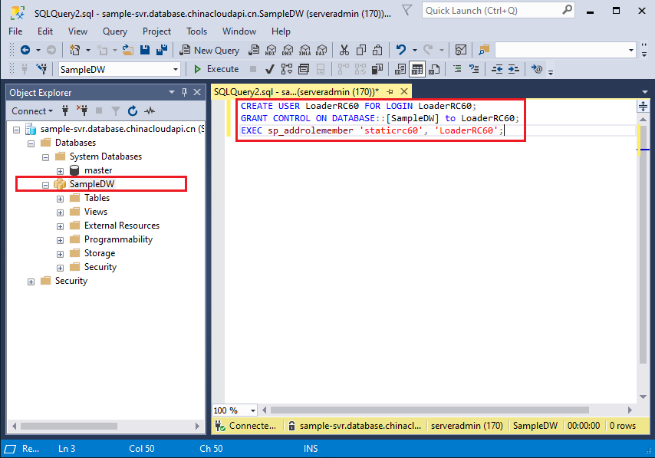Click the Object Explorer horizontal scrollbar thumb
655x458 pixels.
(x=69, y=426)
